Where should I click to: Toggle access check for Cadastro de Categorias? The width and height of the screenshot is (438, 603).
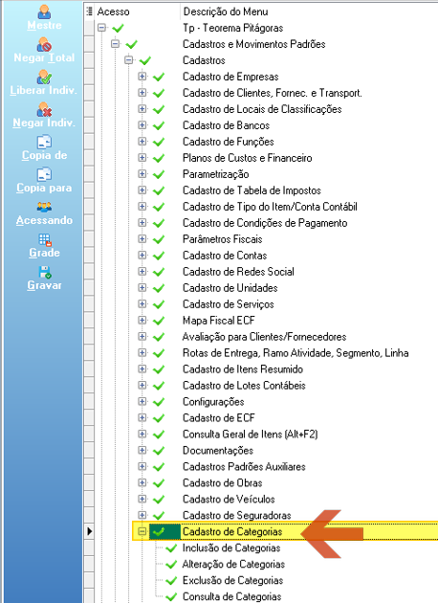(x=159, y=532)
